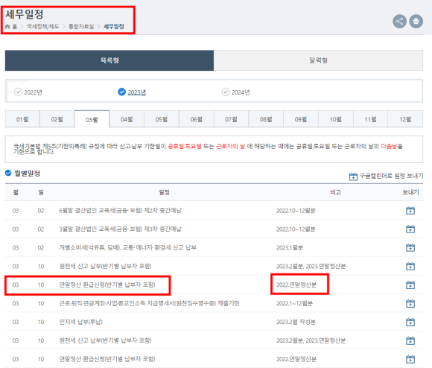Open the 01월 month tab

click(x=22, y=119)
